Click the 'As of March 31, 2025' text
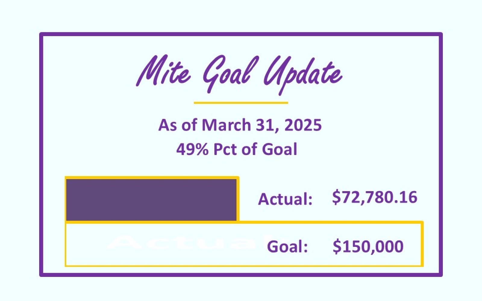Viewport: 482px width, 301px height. 240,125
